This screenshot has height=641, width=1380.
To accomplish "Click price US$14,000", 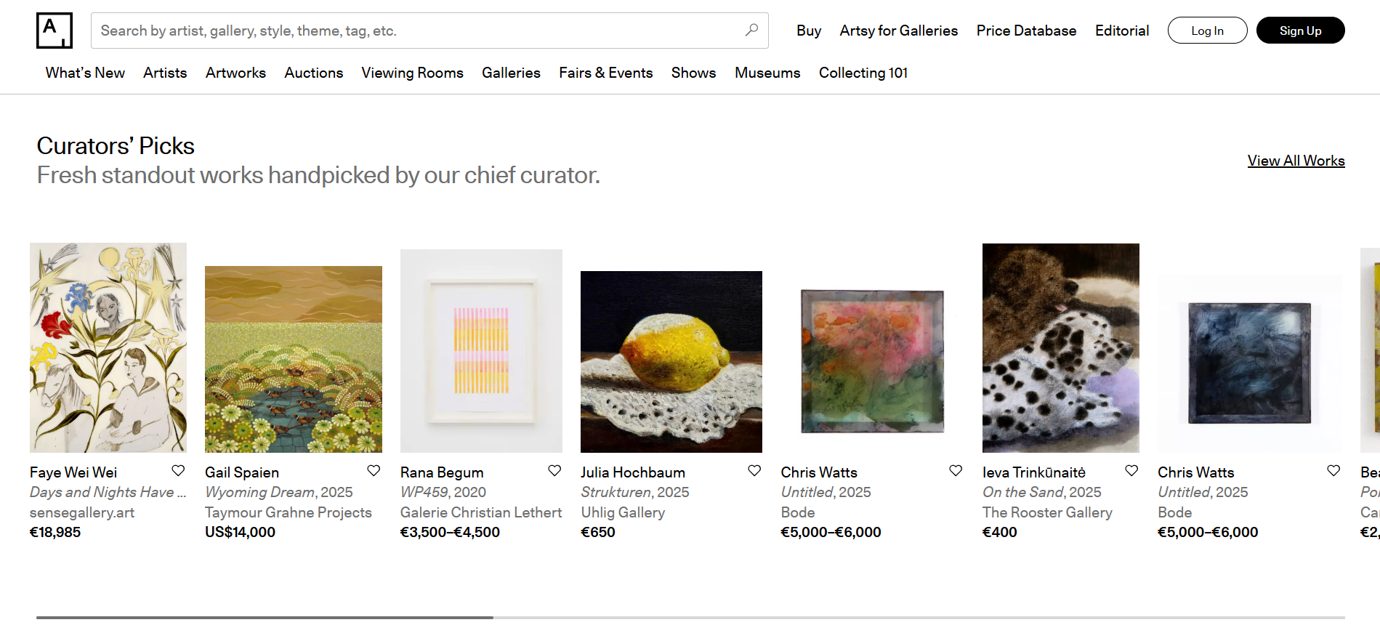I will pos(240,532).
